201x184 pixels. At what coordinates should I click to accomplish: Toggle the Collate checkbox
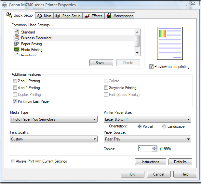coord(106,81)
